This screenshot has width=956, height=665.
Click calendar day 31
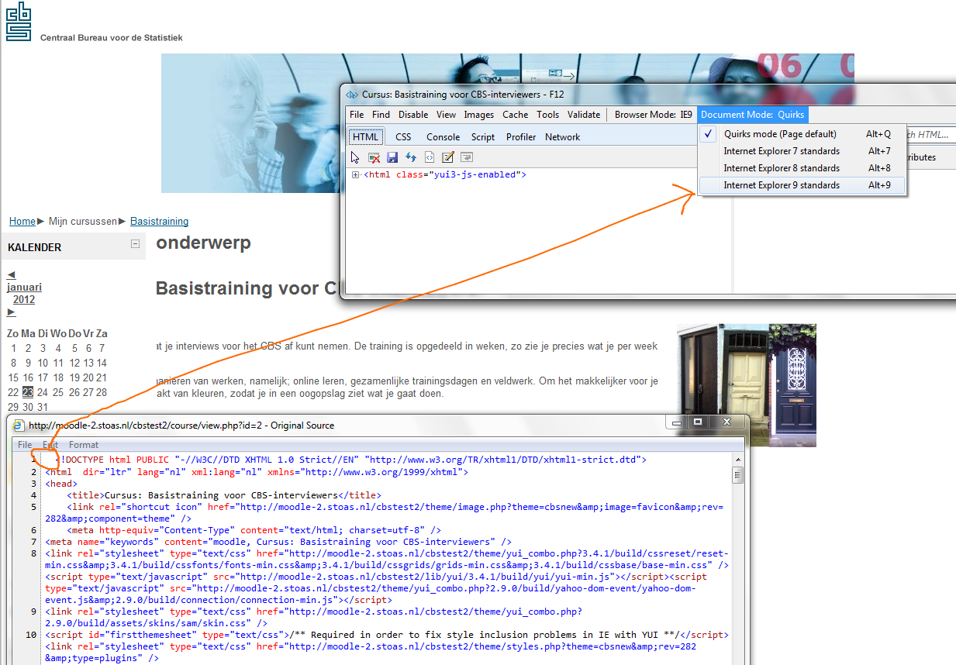[43, 407]
